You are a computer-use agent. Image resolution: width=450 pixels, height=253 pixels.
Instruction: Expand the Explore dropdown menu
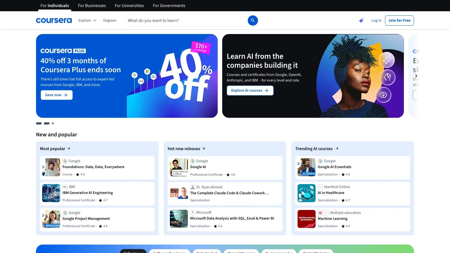(x=87, y=21)
